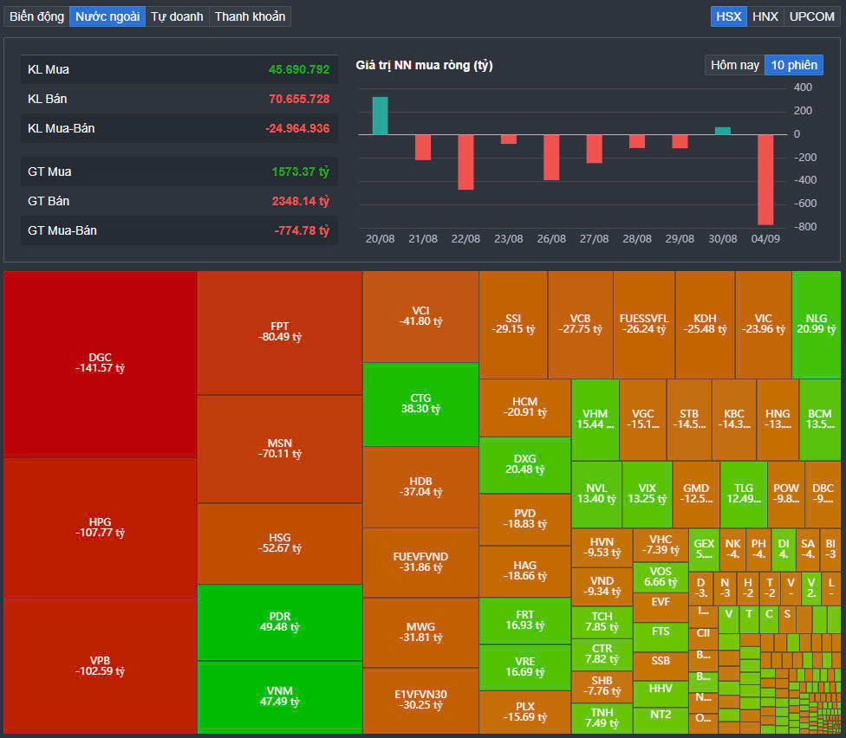Screen dimensions: 846x738
Task: Select the HPG treemap tile
Action: point(100,528)
